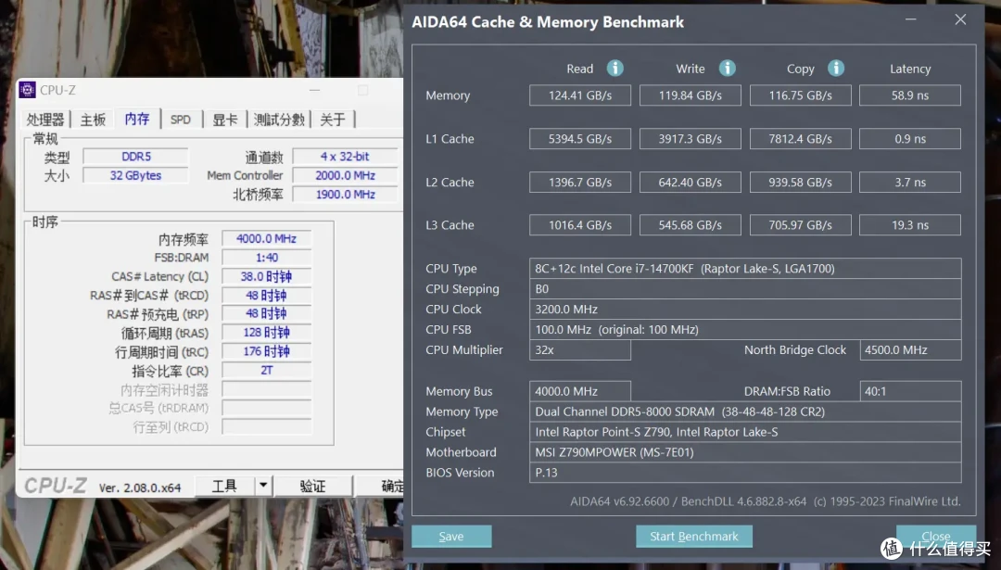Image resolution: width=1001 pixels, height=570 pixels.
Task: Click the CPU Type field showing i7-14700KF
Action: pyautogui.click(x=745, y=268)
